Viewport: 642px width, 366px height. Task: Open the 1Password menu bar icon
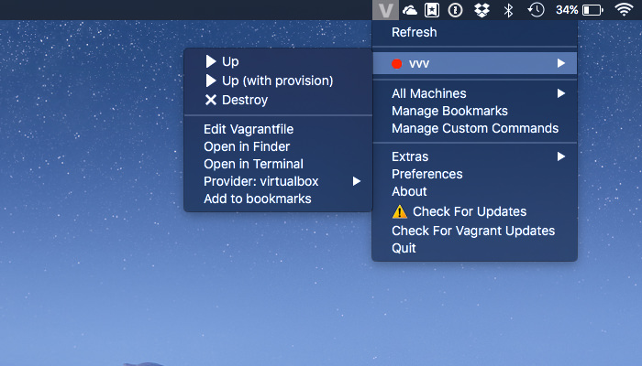pyautogui.click(x=455, y=10)
